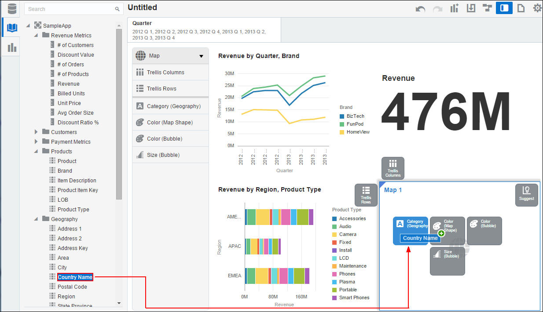The width and height of the screenshot is (543, 312).
Task: Click the add visualization chart-plus icon
Action: (x=454, y=8)
